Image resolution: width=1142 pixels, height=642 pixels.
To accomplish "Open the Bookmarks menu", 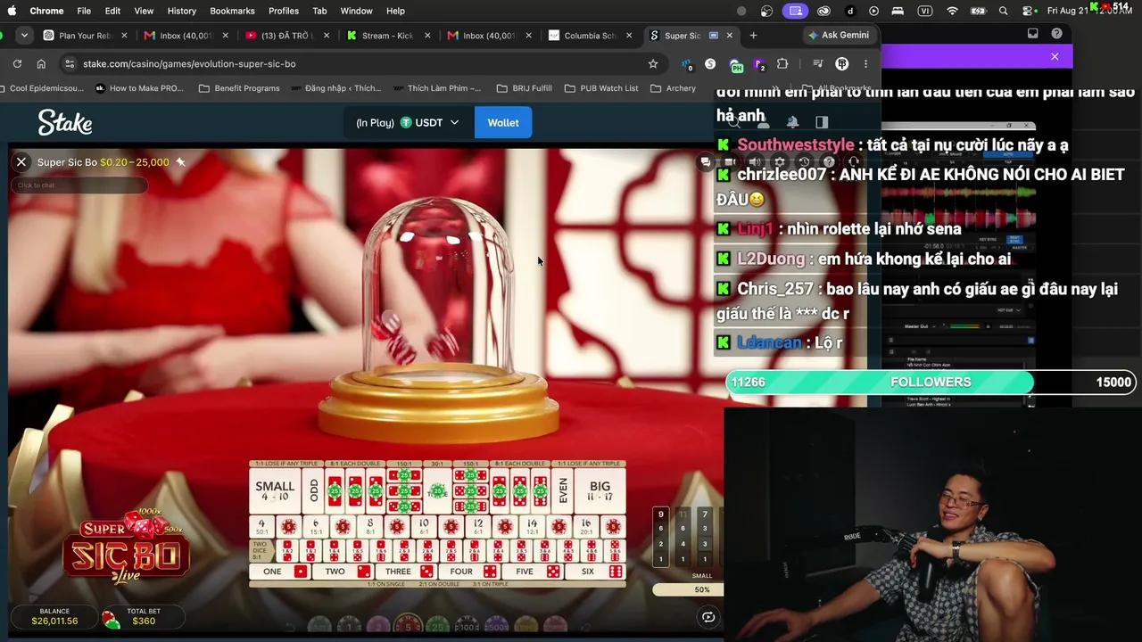I will pos(232,11).
